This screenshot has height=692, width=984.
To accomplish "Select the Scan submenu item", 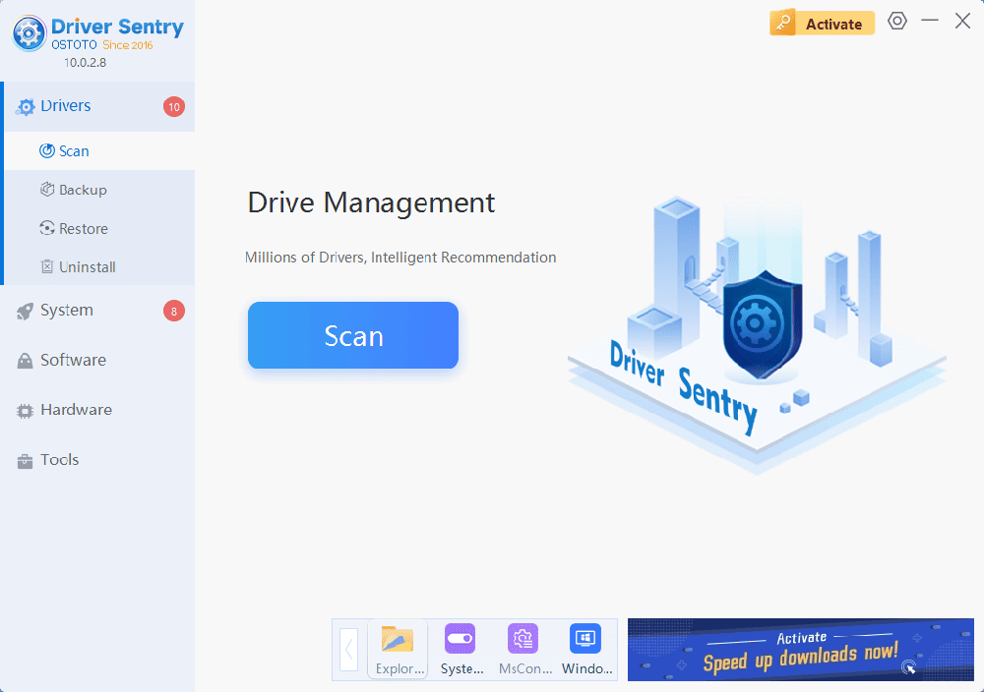I will pyautogui.click(x=99, y=151).
